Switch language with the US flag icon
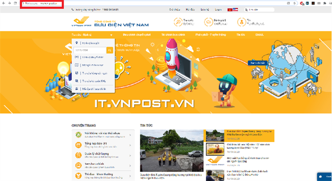Image resolution: width=332 pixels, height=181 pixels. tap(235, 9)
